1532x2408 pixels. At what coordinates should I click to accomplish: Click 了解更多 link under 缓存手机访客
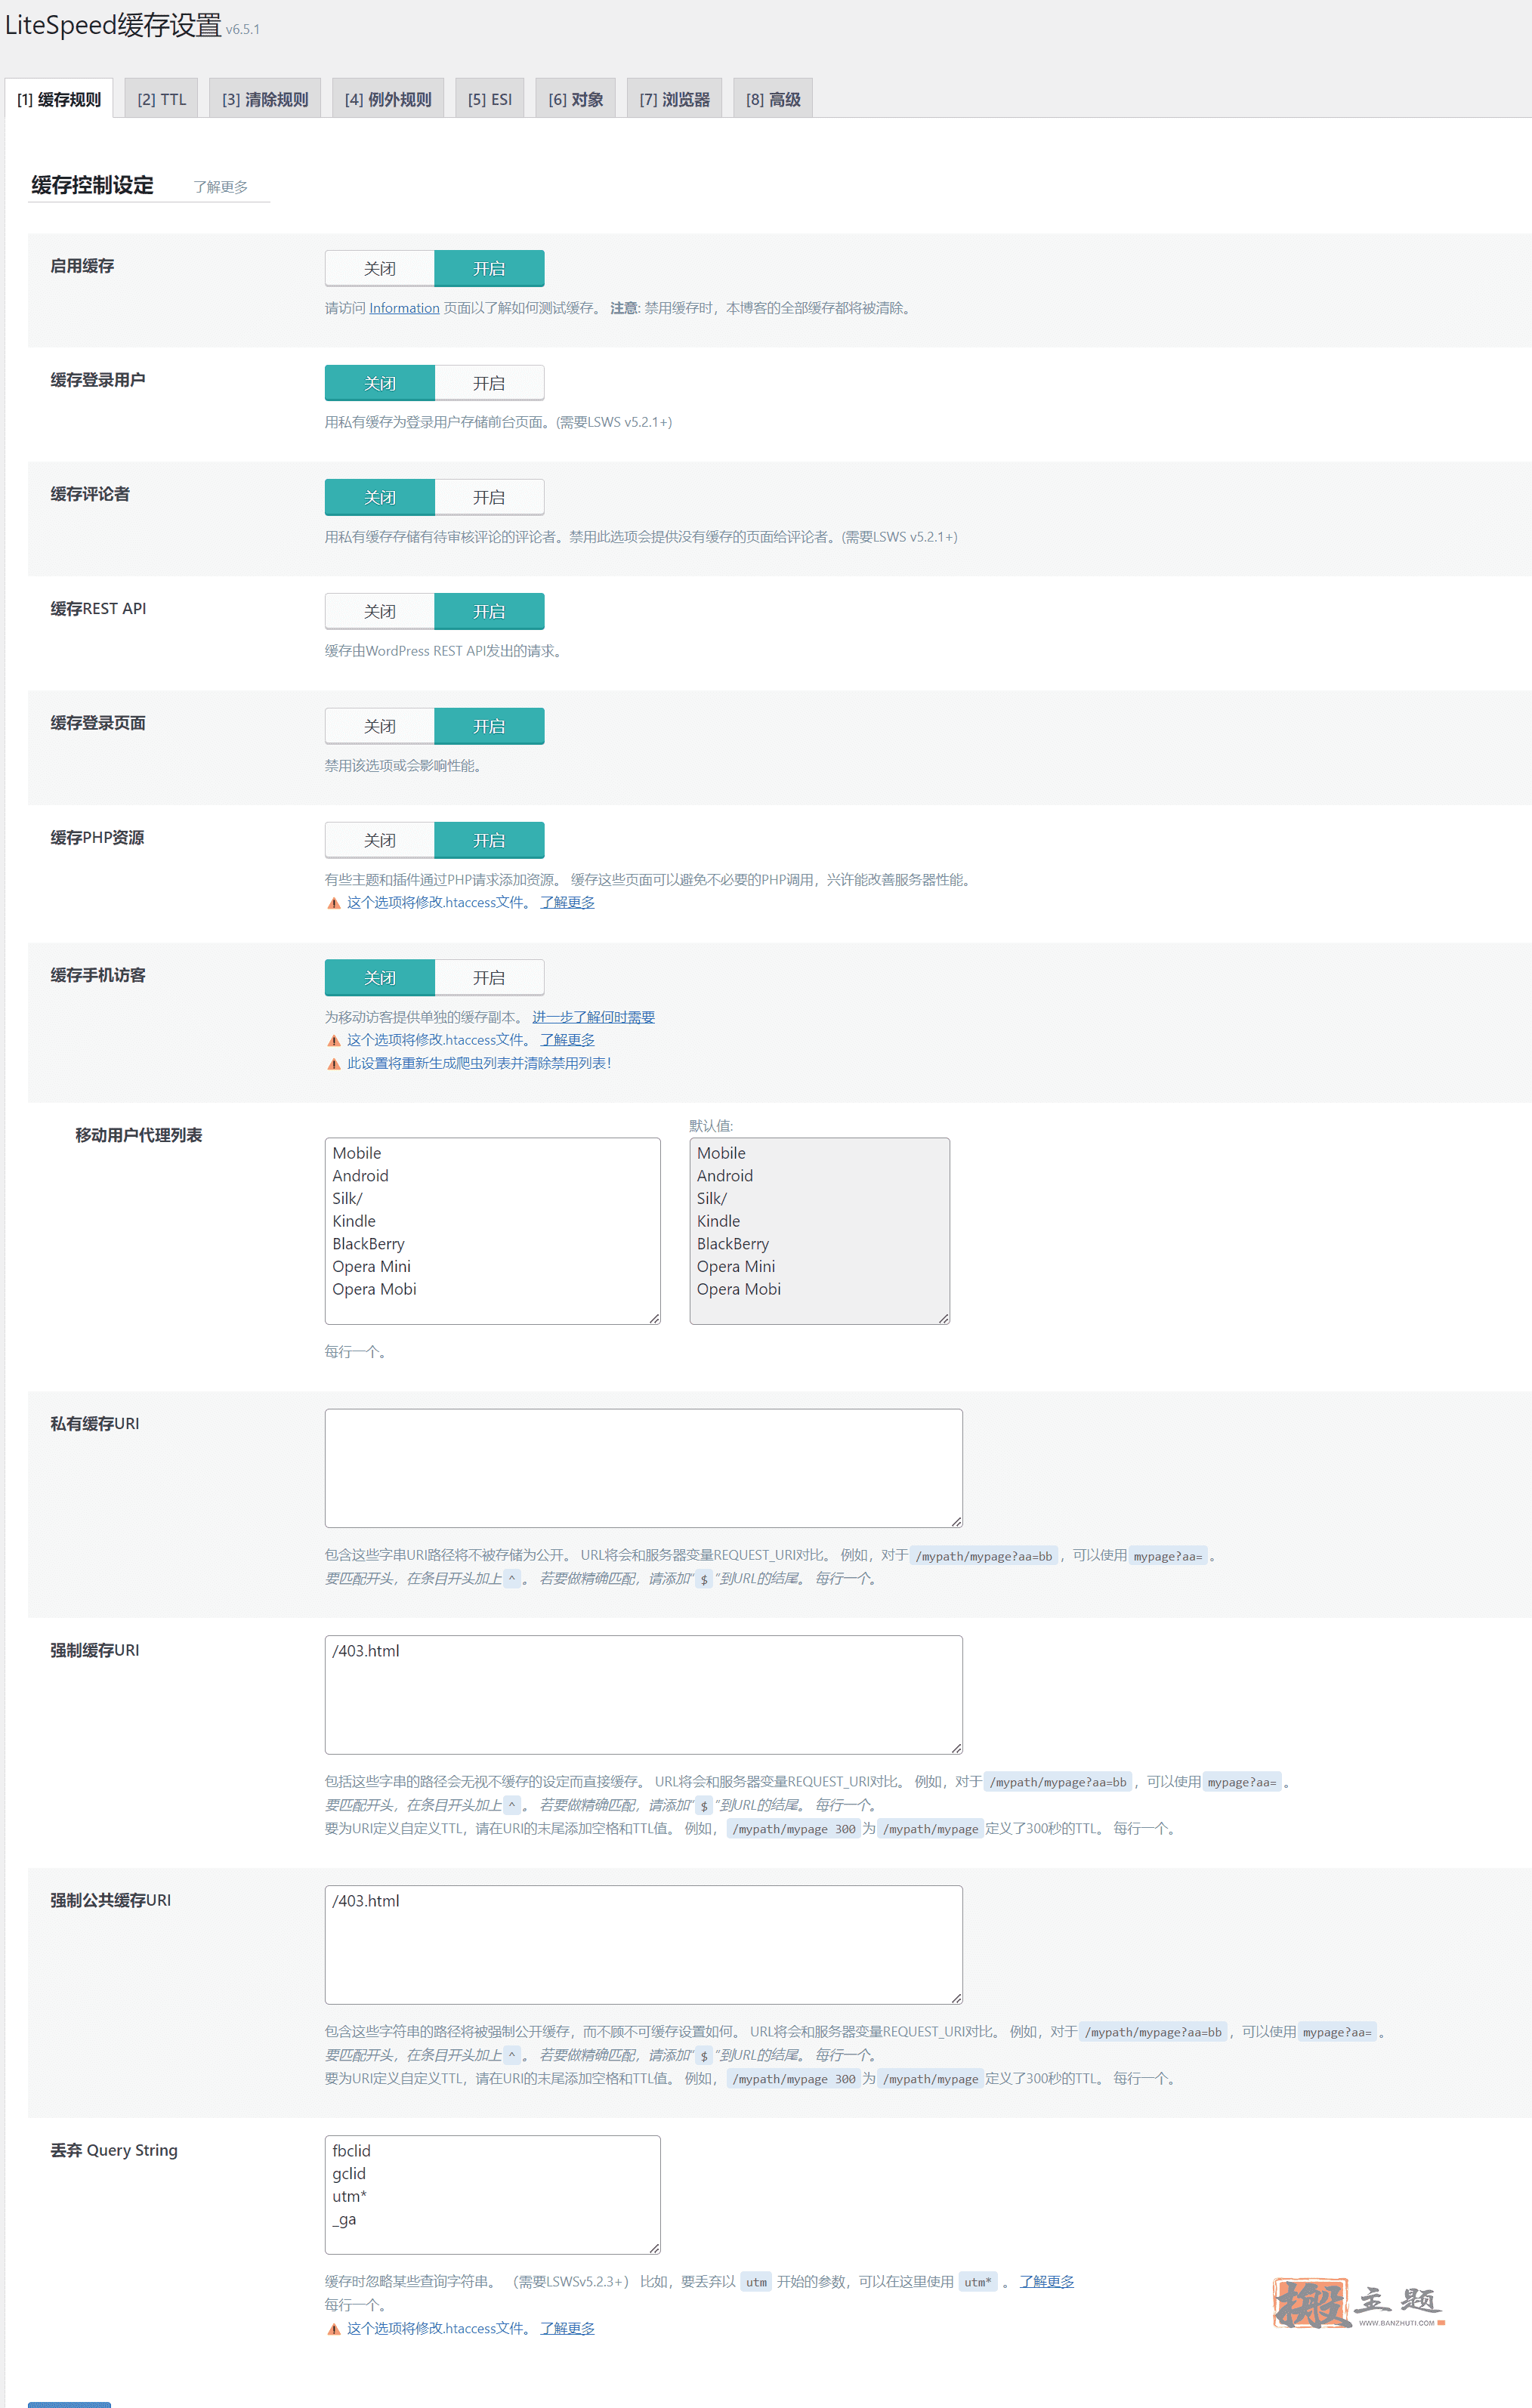click(x=567, y=1040)
